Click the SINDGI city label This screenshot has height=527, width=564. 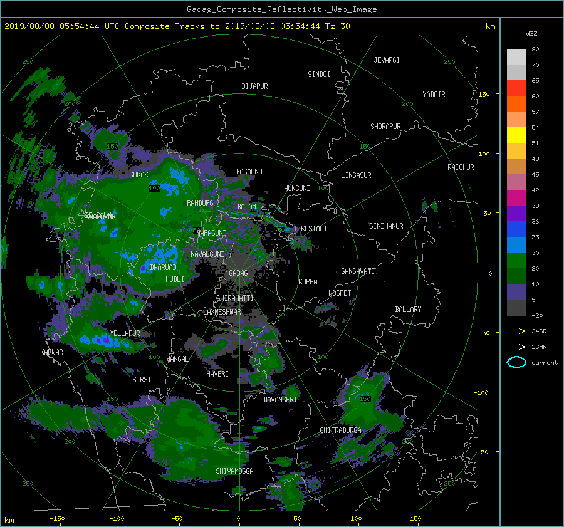coord(319,75)
